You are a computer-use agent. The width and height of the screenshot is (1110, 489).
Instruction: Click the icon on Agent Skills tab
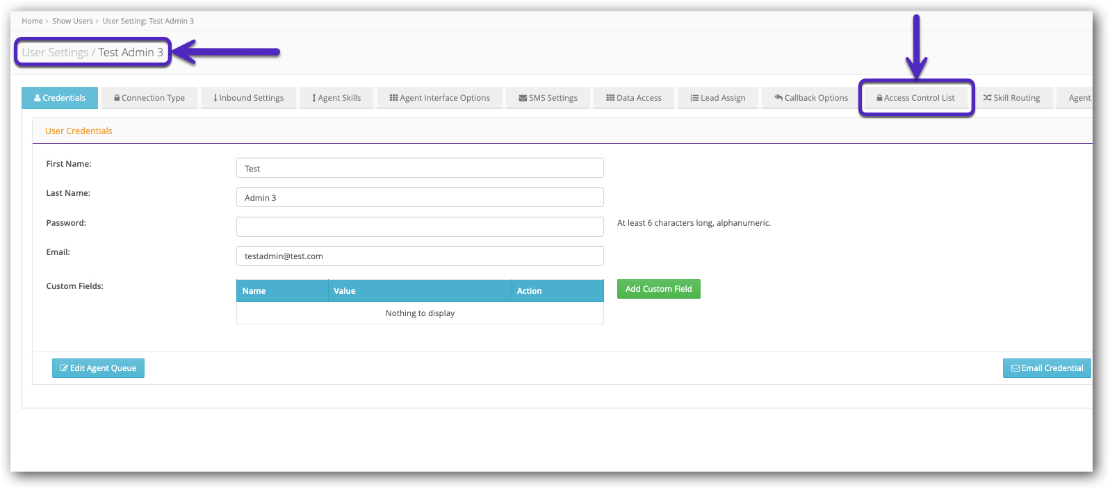coord(314,98)
